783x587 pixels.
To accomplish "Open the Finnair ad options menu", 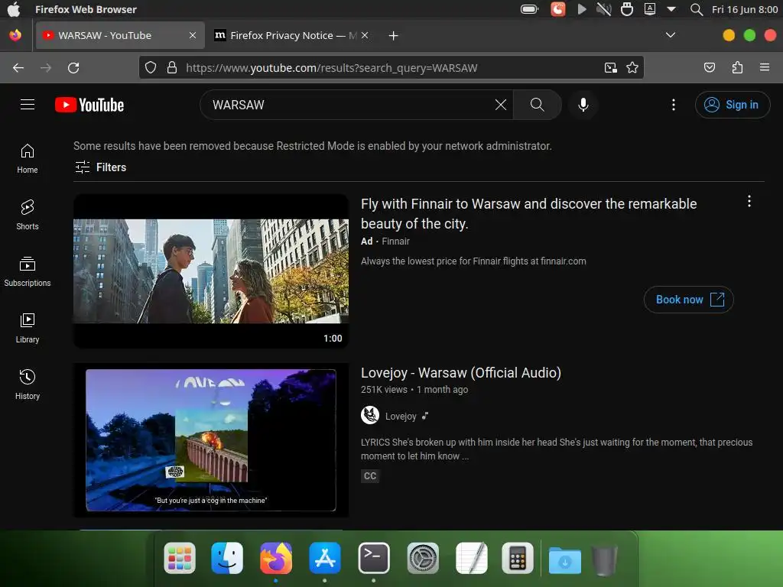I will pos(749,201).
